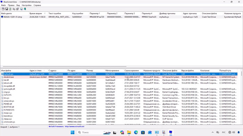
Task: Open the Настройки menu
Action: pyautogui.click(x=27, y=5)
